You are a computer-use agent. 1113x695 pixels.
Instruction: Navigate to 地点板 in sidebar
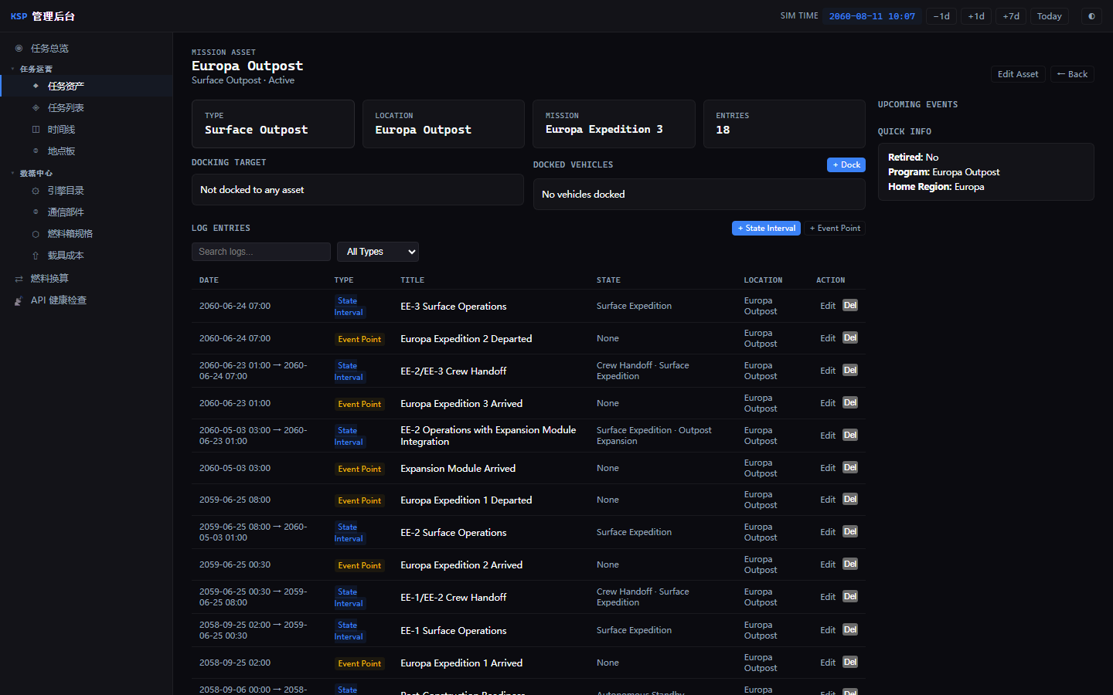pyautogui.click(x=61, y=151)
